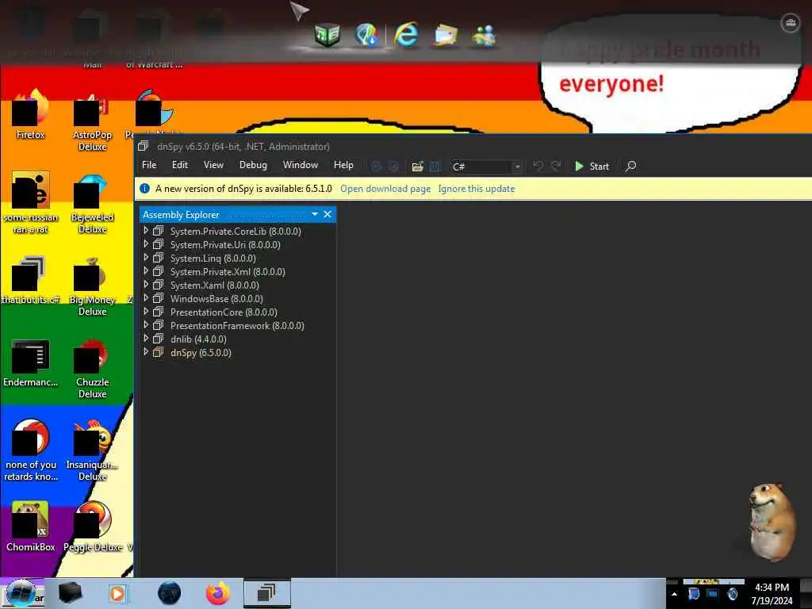
Task: Open the View menu
Action: [213, 165]
